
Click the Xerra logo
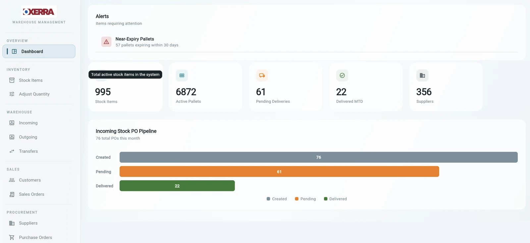(39, 12)
